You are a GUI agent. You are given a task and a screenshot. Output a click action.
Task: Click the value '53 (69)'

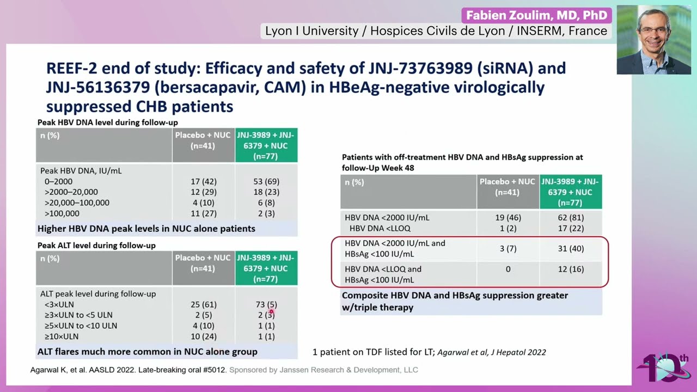[266, 181]
